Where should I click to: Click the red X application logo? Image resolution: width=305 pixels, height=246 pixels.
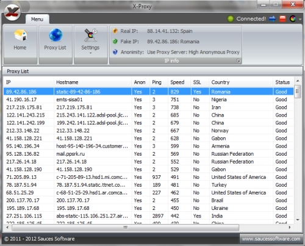tap(13, 12)
